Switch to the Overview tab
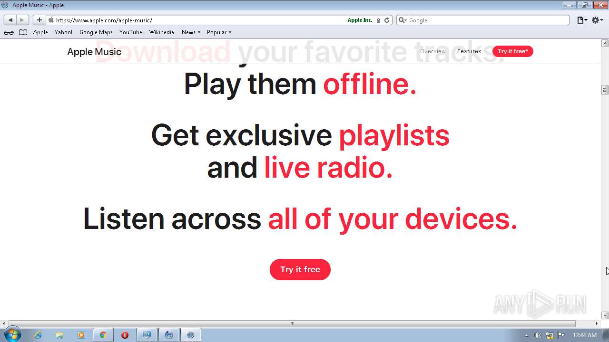 point(433,51)
